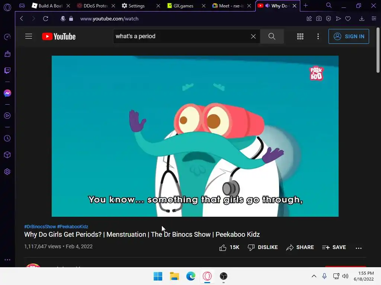
Task: Open Microsoft Edge from taskbar
Action: click(191, 276)
